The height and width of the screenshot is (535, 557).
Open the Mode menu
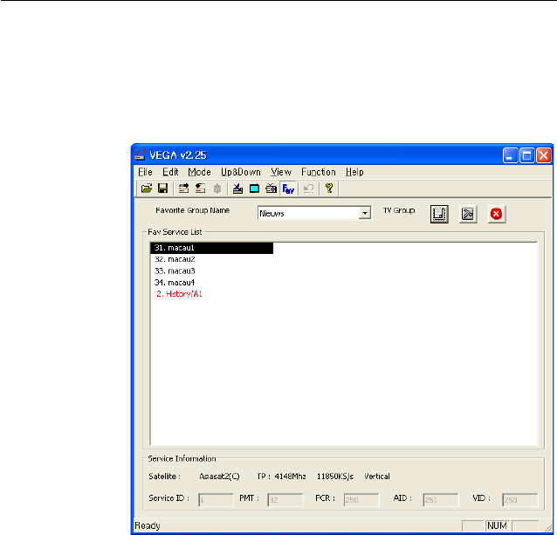tap(199, 172)
